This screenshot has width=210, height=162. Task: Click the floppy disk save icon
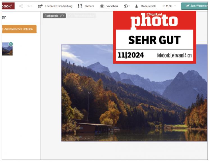click(80, 6)
